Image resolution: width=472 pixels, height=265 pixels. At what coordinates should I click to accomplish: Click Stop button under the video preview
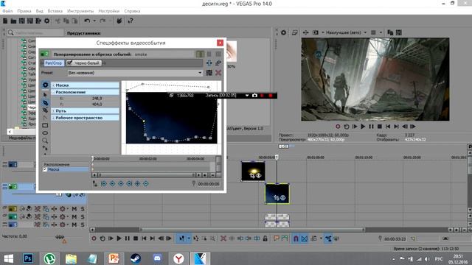click(380, 127)
